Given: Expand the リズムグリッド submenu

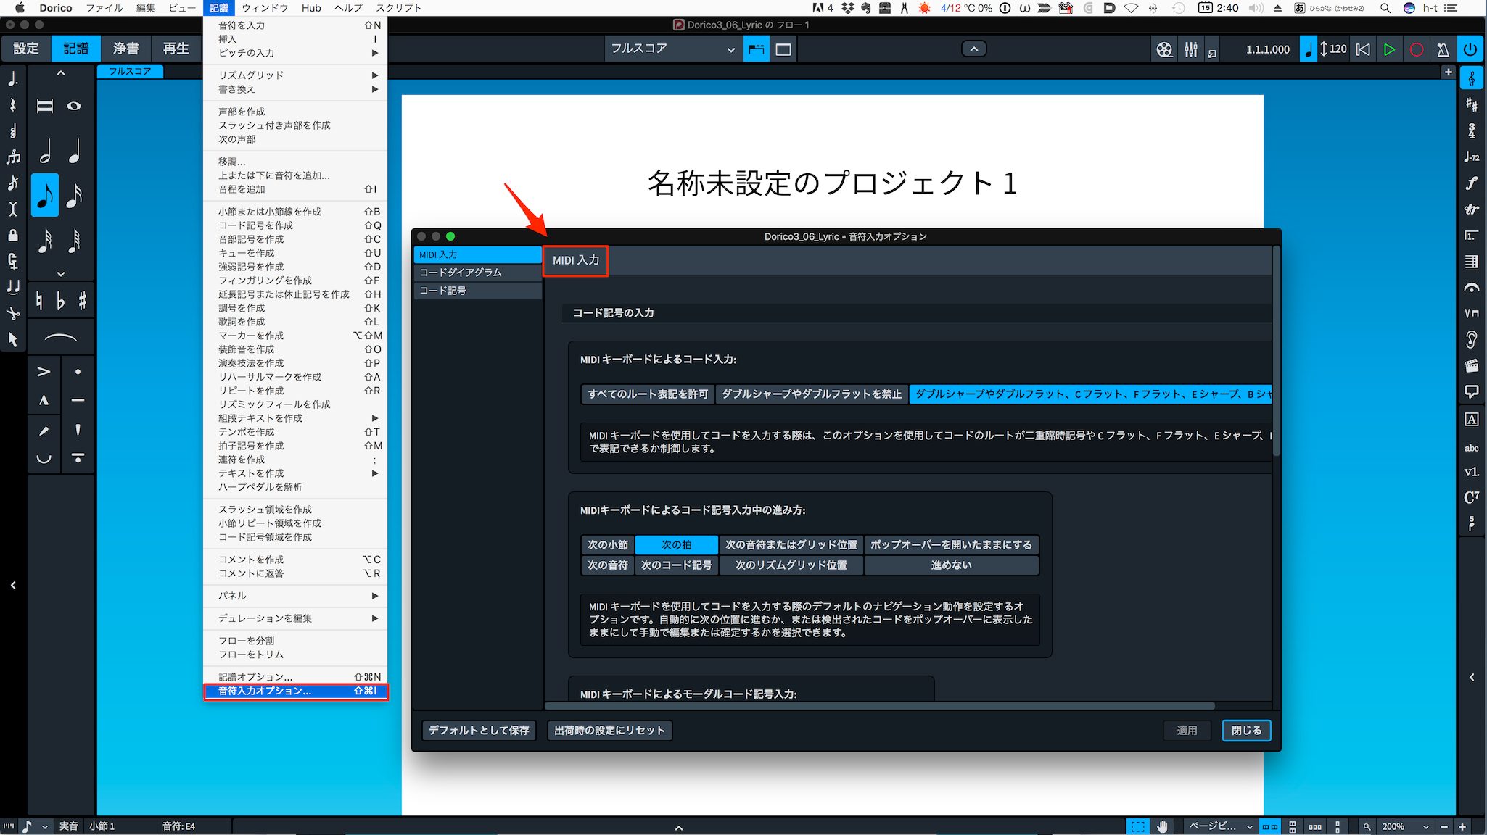Looking at the screenshot, I should [295, 75].
